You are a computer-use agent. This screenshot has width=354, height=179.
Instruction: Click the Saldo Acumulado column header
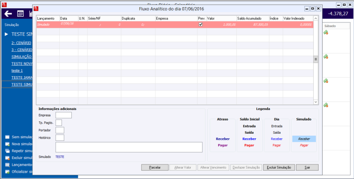(253, 18)
